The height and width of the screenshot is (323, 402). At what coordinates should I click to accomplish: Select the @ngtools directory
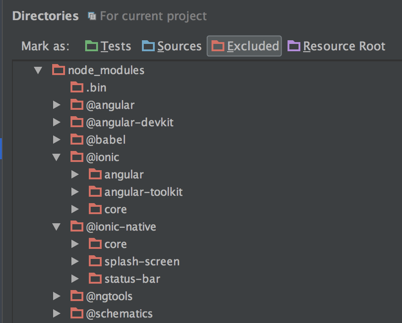(x=109, y=296)
